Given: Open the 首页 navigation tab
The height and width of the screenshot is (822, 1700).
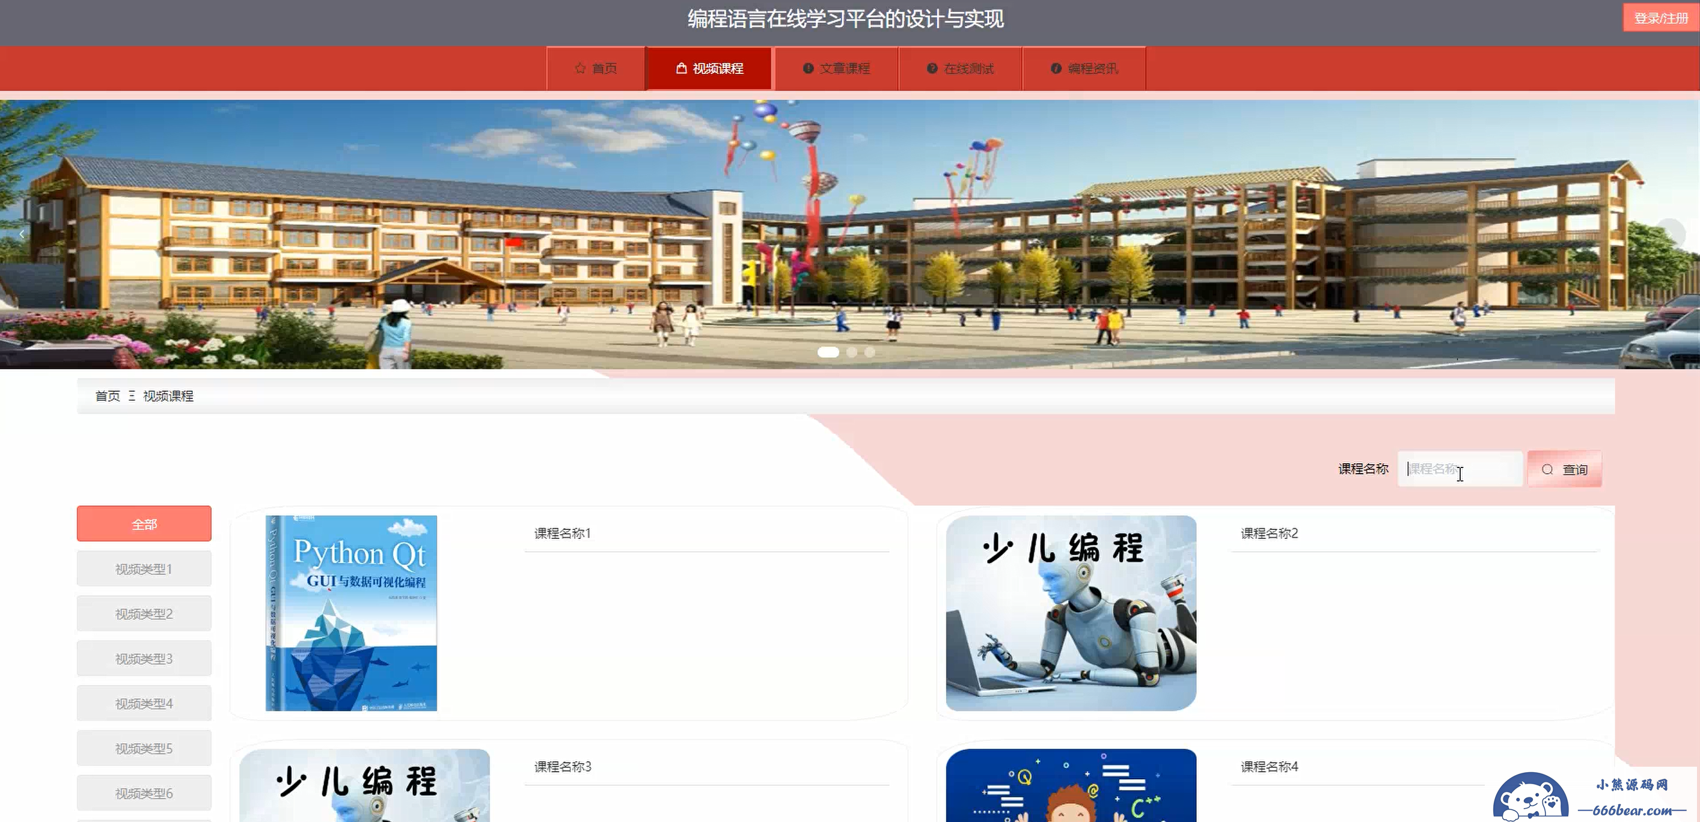Looking at the screenshot, I should coord(596,68).
